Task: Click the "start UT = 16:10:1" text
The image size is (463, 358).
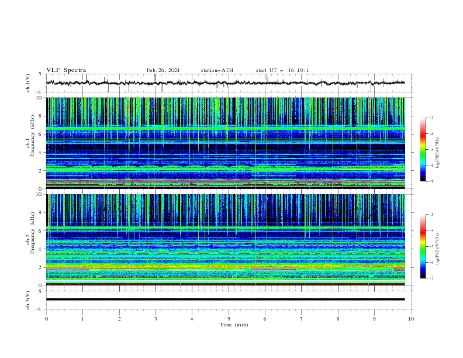Action: (x=282, y=70)
